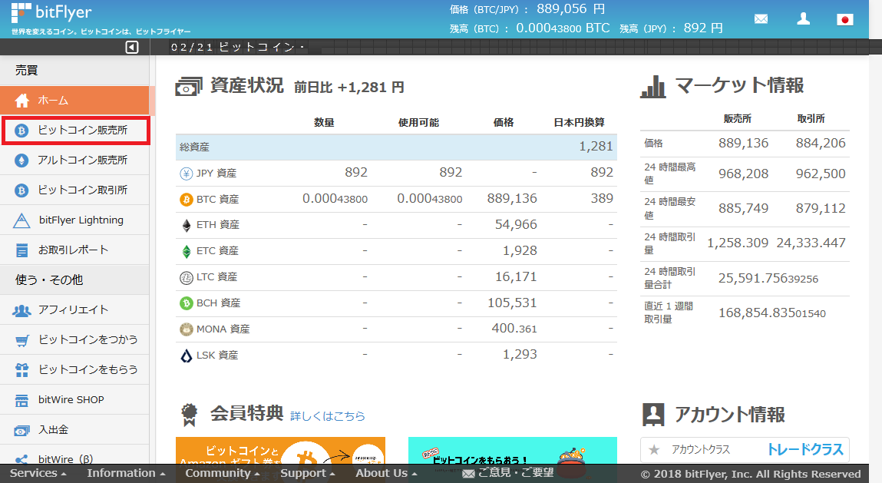Click the bitFlyer Lightning triangle icon

pos(21,220)
